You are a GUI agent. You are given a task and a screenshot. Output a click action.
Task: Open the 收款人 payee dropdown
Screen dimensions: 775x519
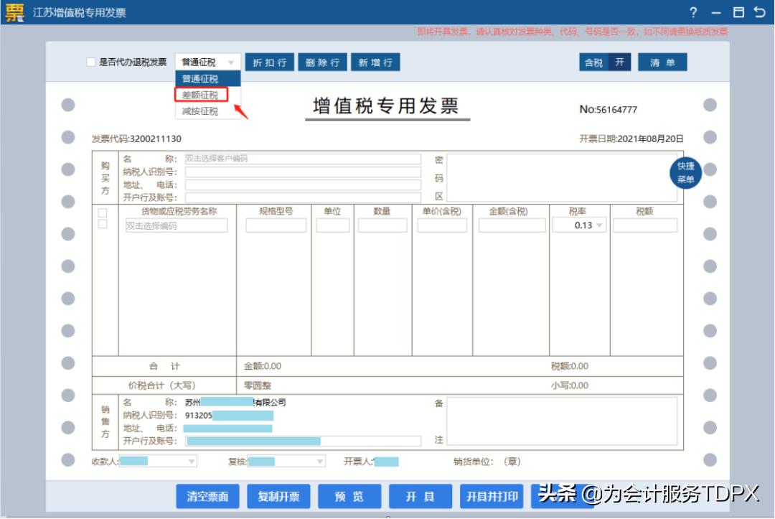coord(189,460)
